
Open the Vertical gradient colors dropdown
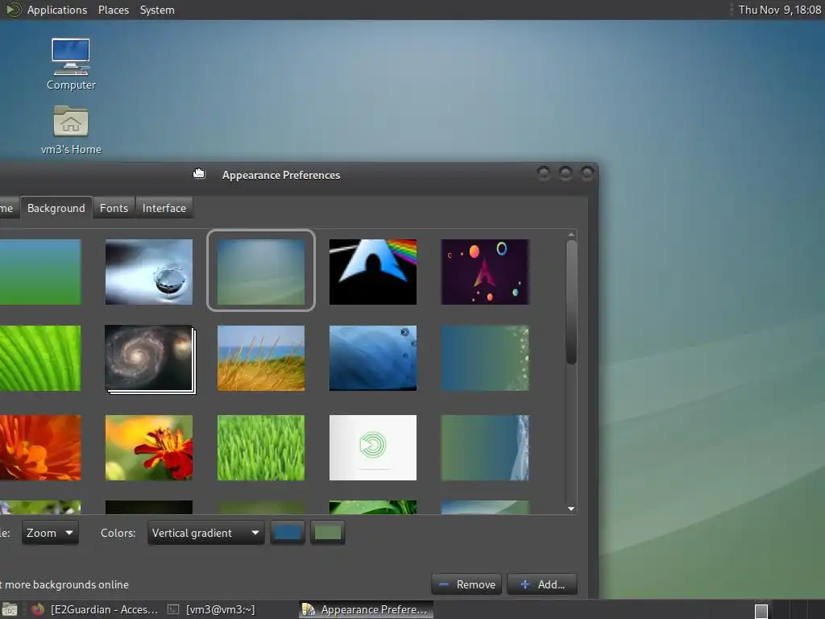(205, 533)
